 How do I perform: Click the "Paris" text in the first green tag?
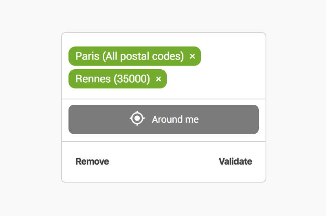coord(87,56)
